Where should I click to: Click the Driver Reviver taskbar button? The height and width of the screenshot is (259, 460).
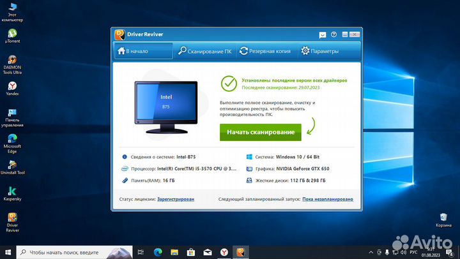[x=241, y=252]
